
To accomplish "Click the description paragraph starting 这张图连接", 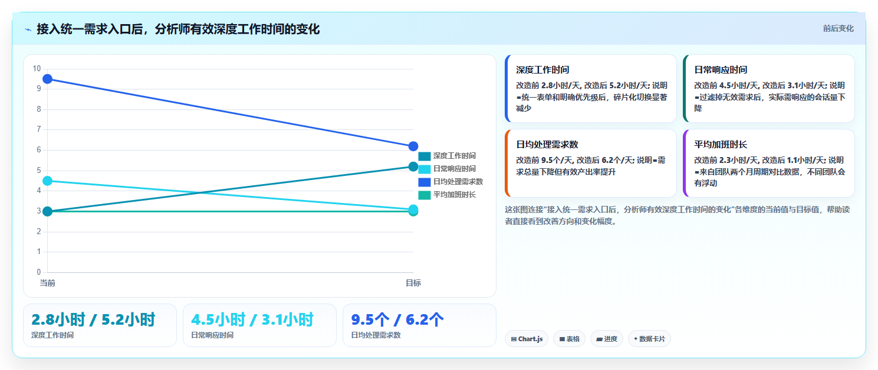I will click(677, 215).
